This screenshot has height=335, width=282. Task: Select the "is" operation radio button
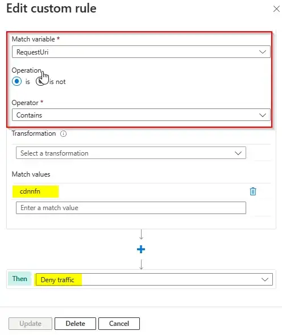(x=16, y=81)
